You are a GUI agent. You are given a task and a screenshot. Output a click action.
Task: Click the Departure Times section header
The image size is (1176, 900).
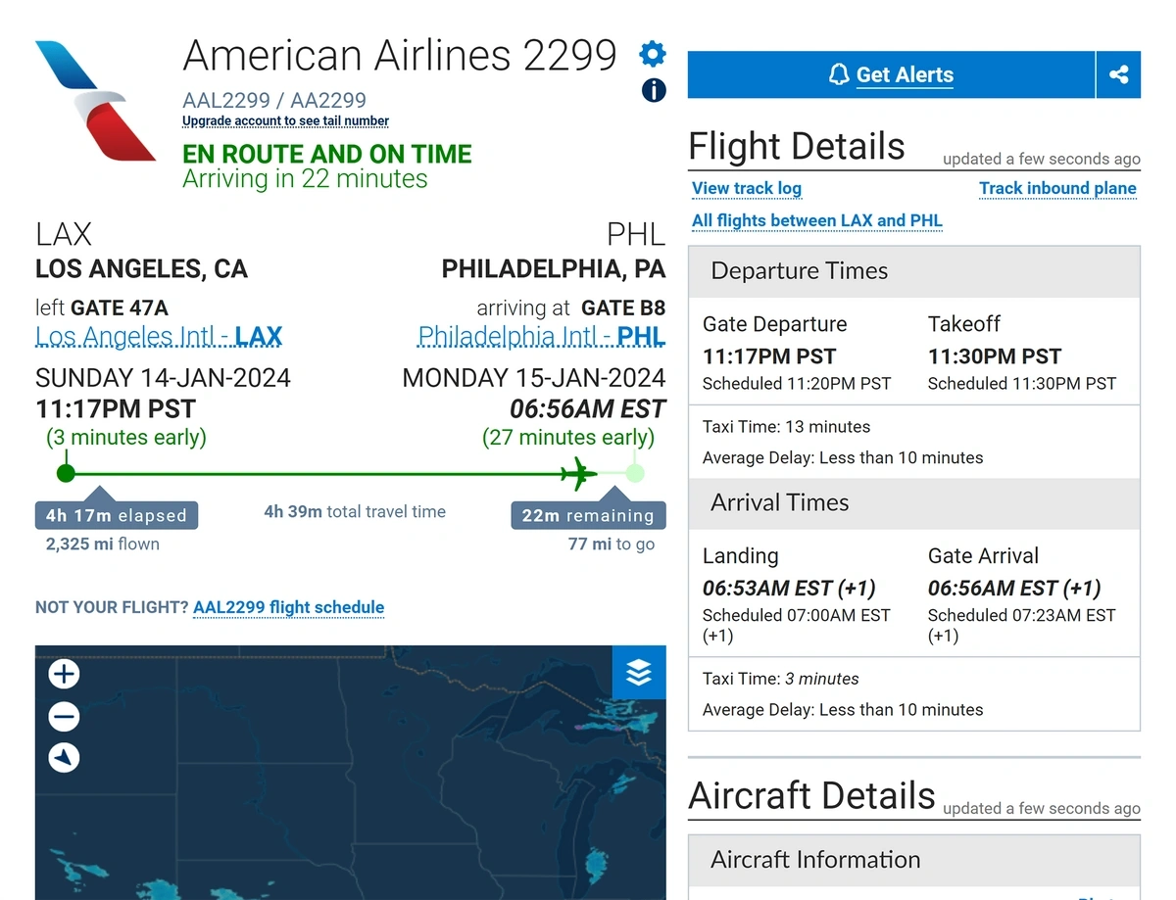914,271
